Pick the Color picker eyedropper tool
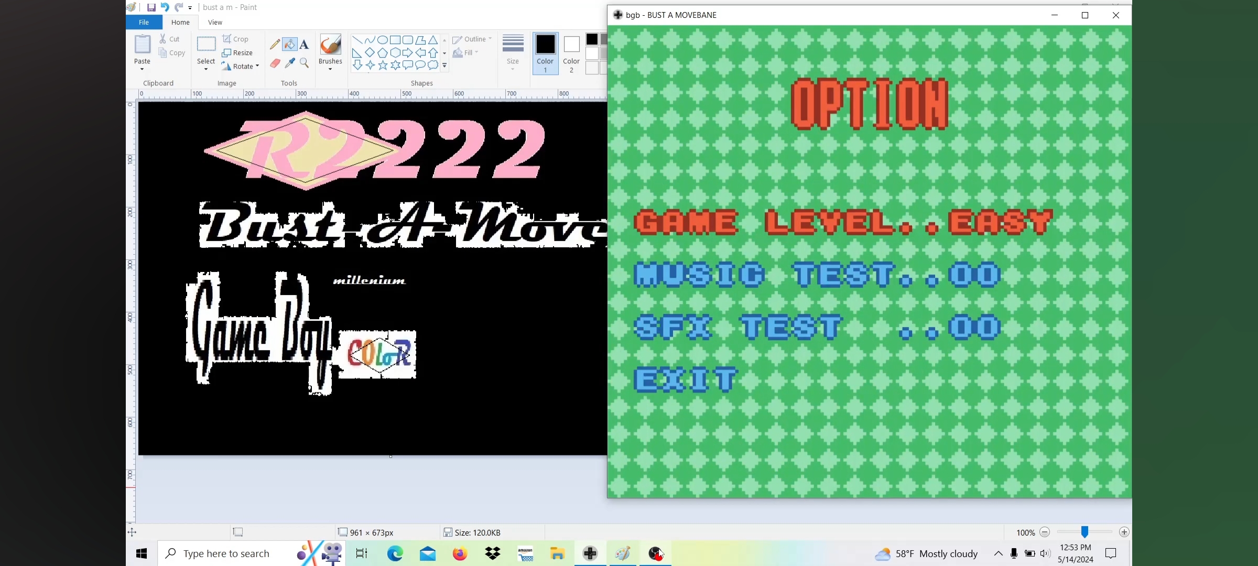Viewport: 1258px width, 566px height. (290, 63)
